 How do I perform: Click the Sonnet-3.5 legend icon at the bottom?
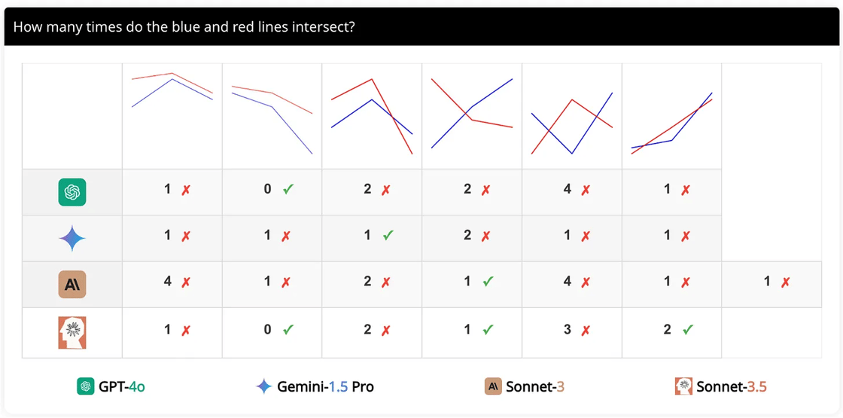pos(683,386)
